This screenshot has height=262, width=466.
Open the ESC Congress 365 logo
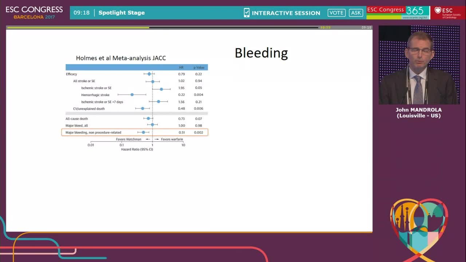(x=398, y=13)
